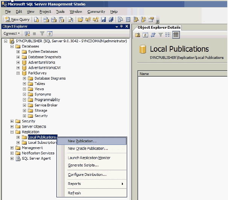228x200 pixels.
Task: Choose New Publication... from context menu
Action: tap(92, 141)
